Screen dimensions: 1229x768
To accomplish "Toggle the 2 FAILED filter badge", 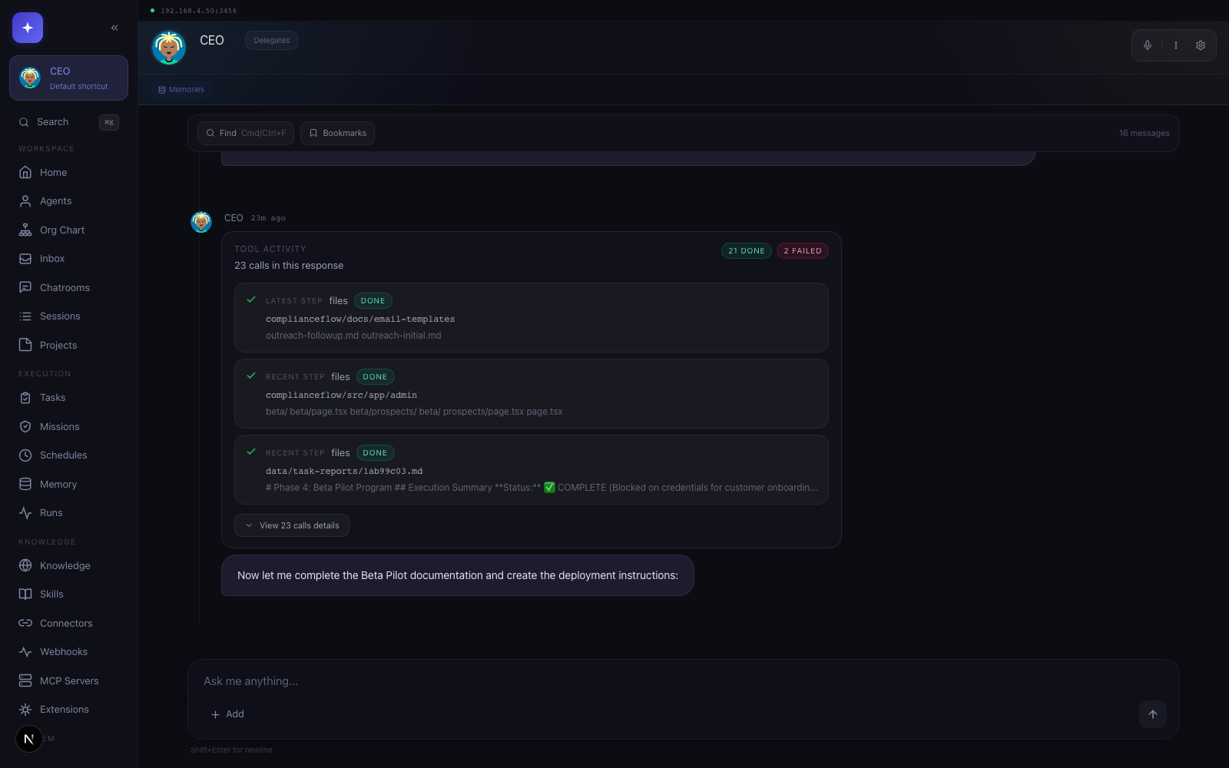I will [802, 250].
